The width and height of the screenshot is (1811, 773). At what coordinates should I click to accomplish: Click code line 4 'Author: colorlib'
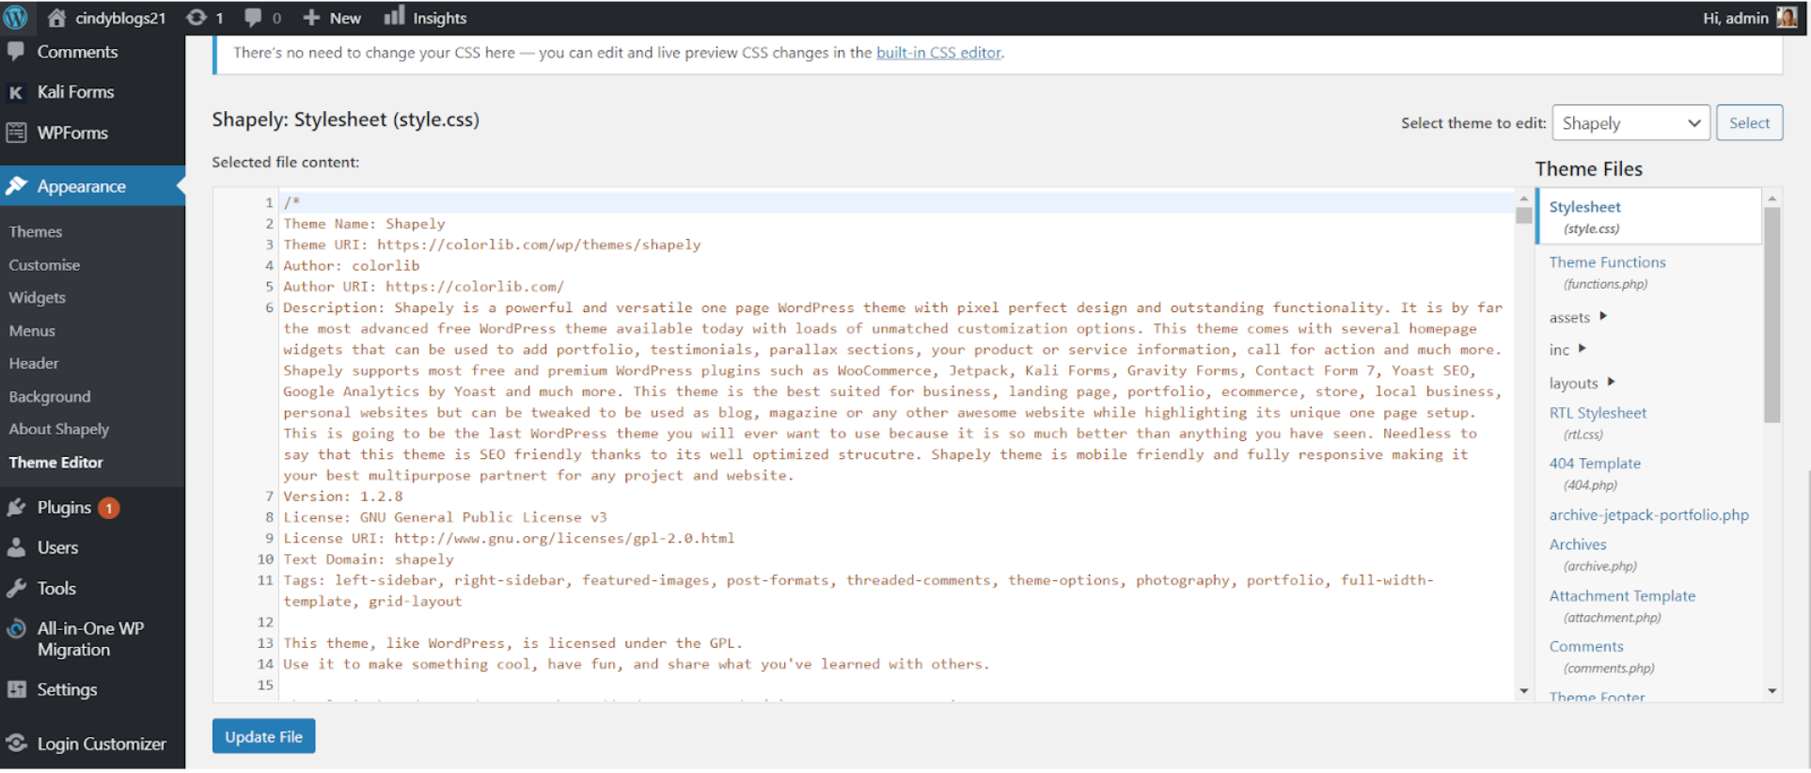click(352, 266)
